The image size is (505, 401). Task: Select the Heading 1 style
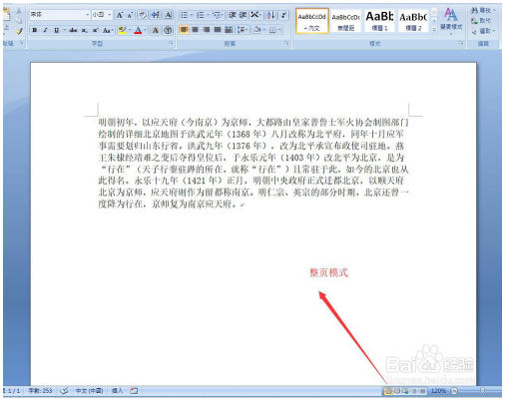(379, 21)
